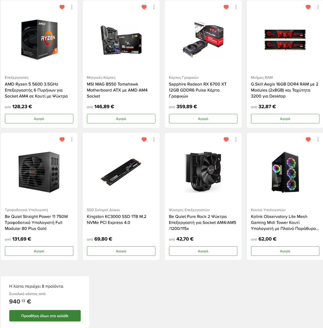The width and height of the screenshot is (323, 328).
Task: Open the Μητρικές Κάρτες category link
Action: tap(101, 78)
